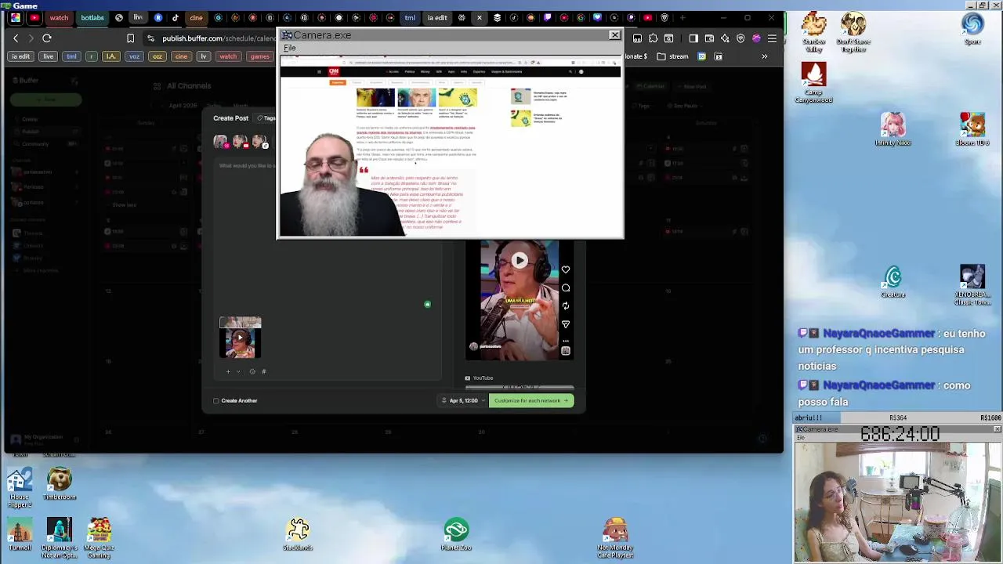This screenshot has height=564, width=1003.
Task: Click the emoji icon in the post composer
Action: pyautogui.click(x=252, y=371)
